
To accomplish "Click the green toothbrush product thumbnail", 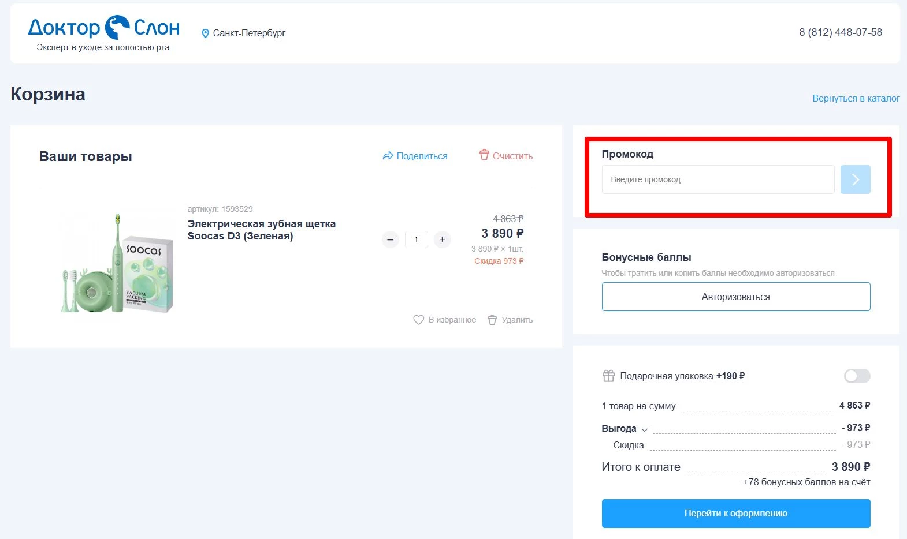I will click(x=118, y=263).
